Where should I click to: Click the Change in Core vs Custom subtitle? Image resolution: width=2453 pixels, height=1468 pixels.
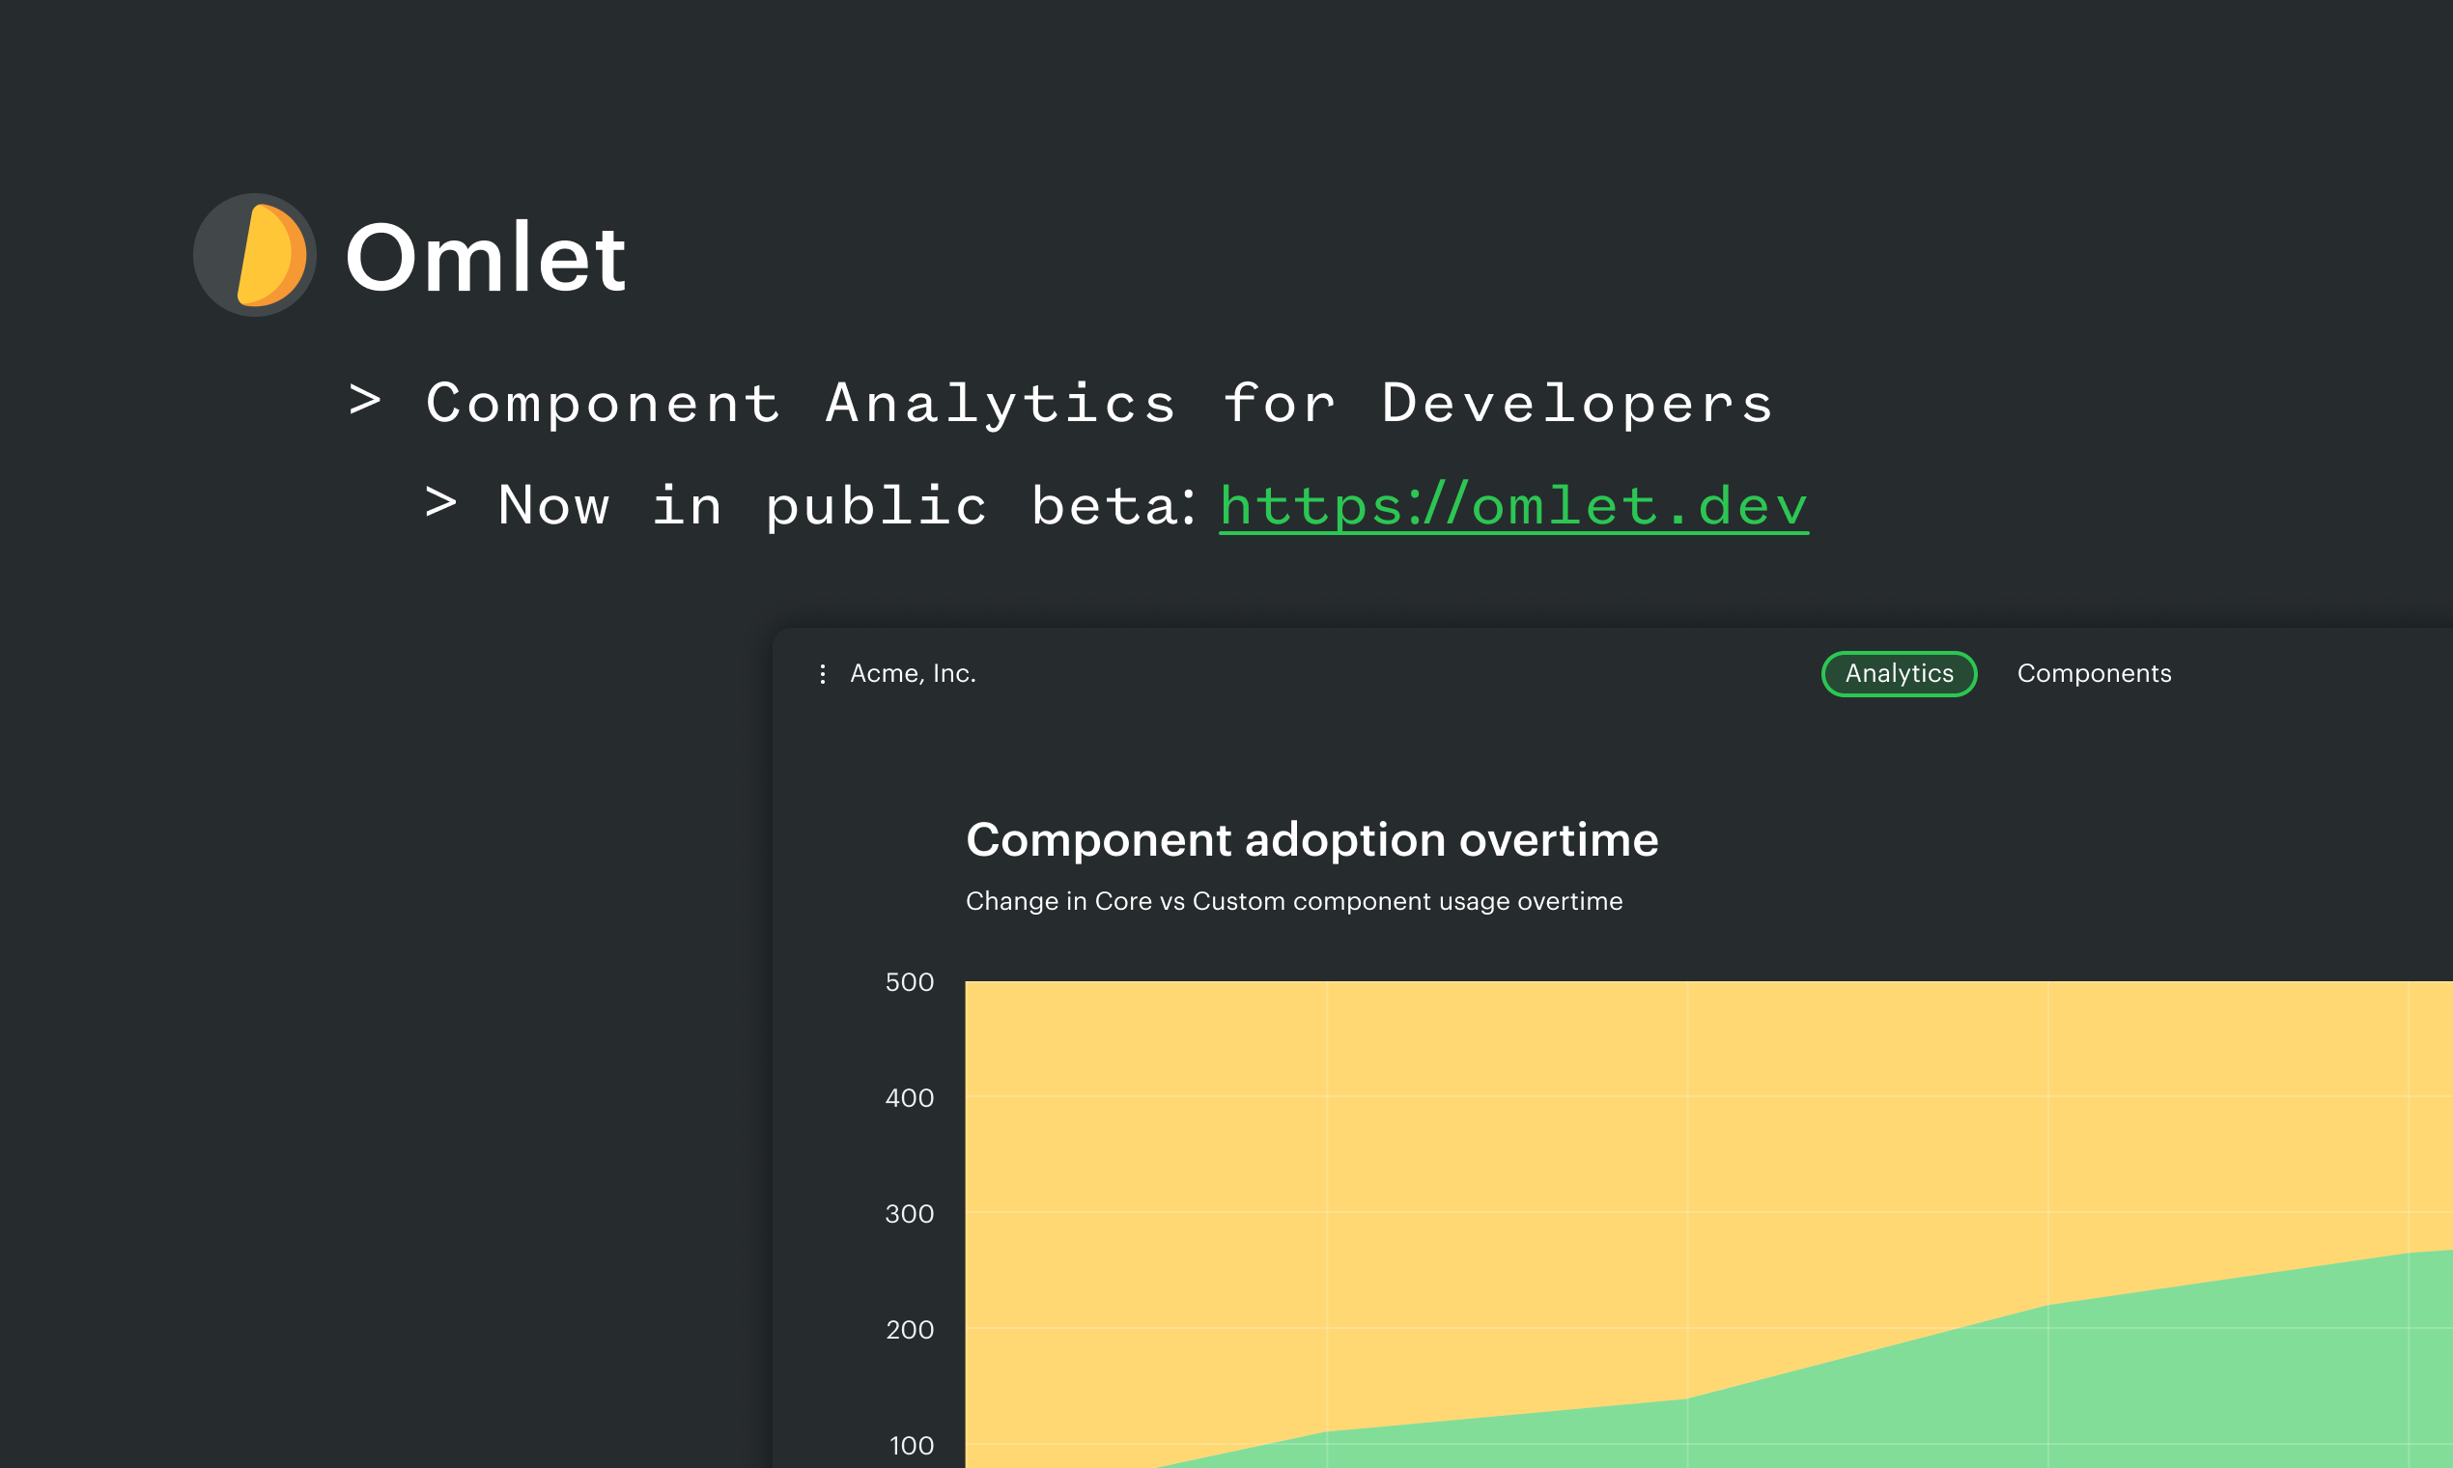coord(1294,901)
